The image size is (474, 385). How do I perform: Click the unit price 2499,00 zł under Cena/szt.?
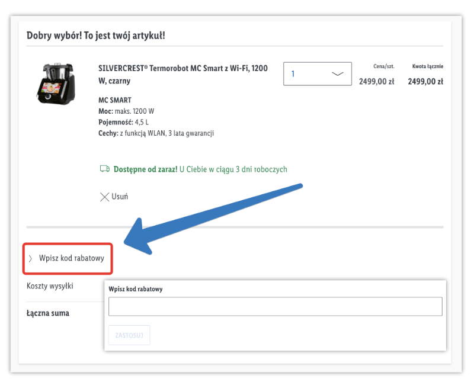tap(377, 81)
